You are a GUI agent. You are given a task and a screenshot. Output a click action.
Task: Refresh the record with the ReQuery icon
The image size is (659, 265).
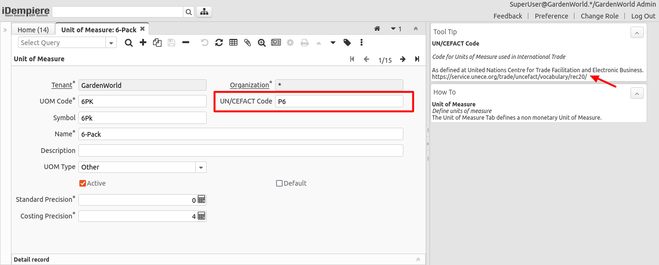[x=219, y=43]
